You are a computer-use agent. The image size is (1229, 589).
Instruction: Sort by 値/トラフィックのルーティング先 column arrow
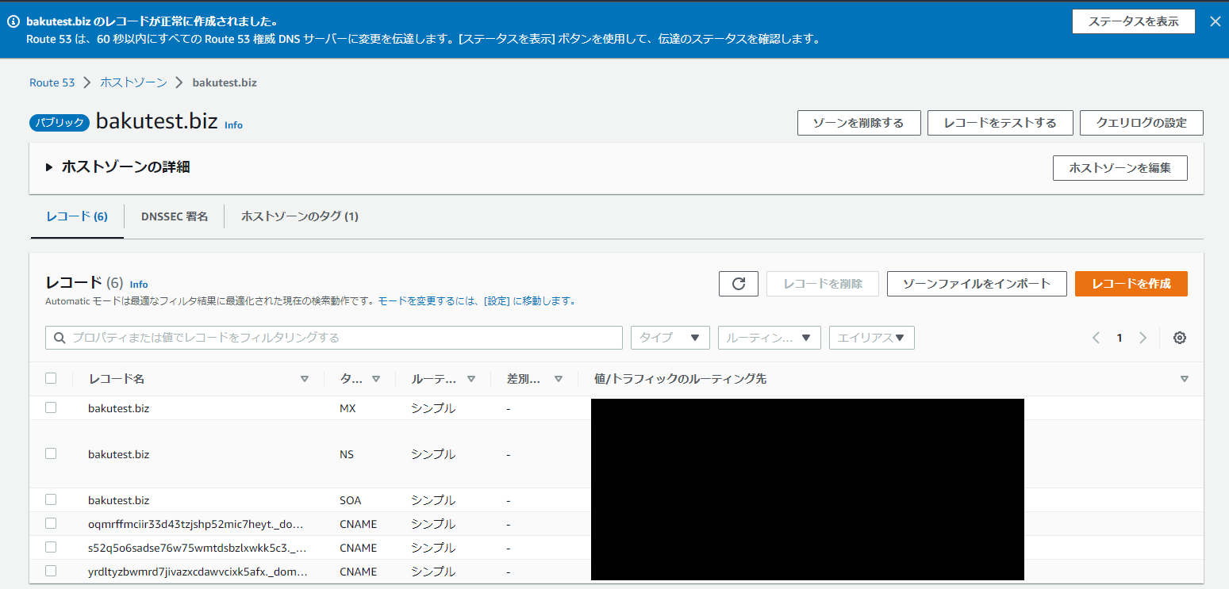click(1185, 379)
